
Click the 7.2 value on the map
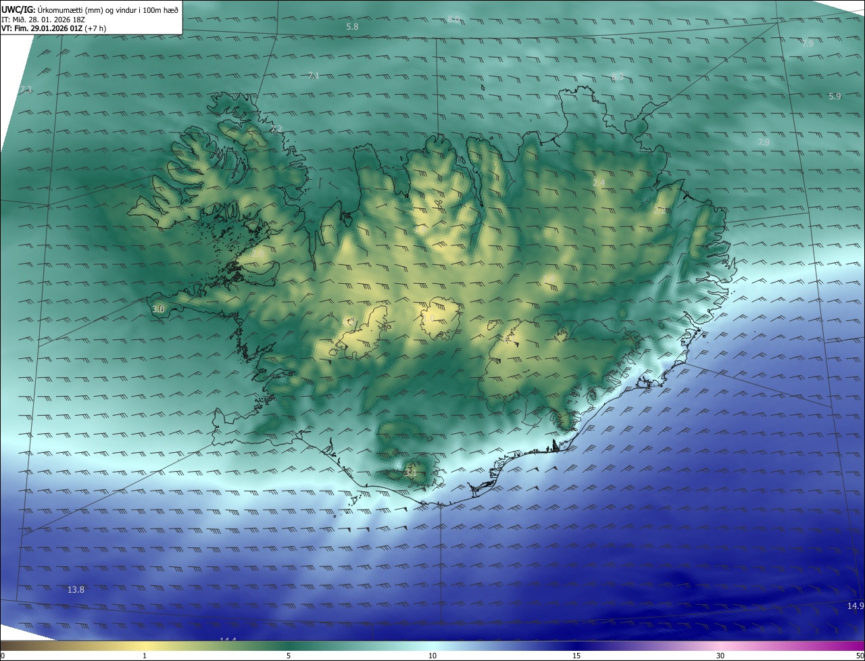pos(276,128)
